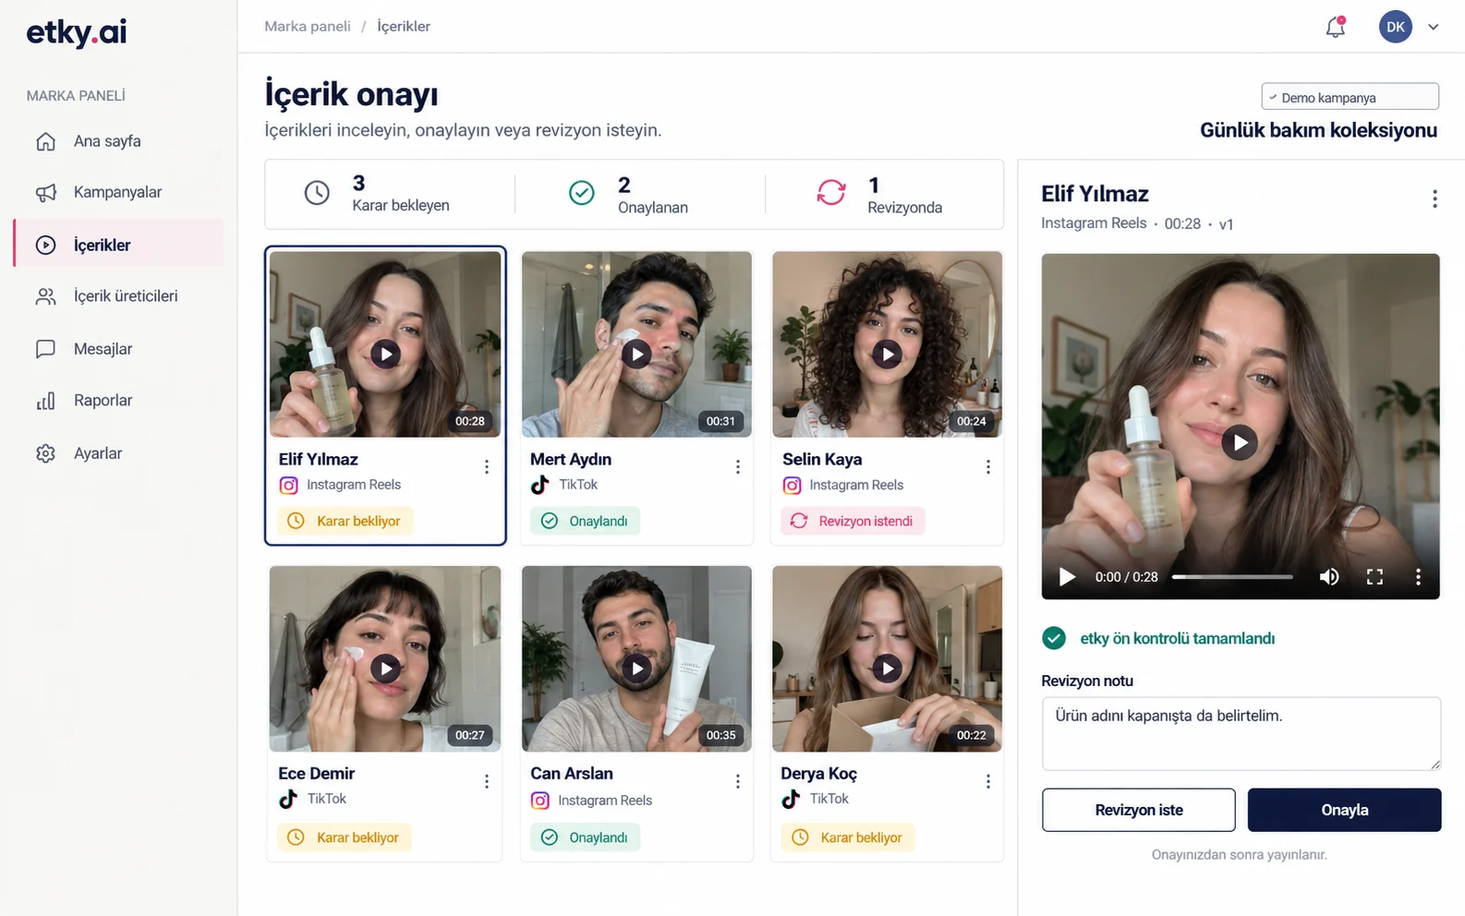Open Selin Kaya card options menu
The image size is (1465, 916).
[988, 467]
